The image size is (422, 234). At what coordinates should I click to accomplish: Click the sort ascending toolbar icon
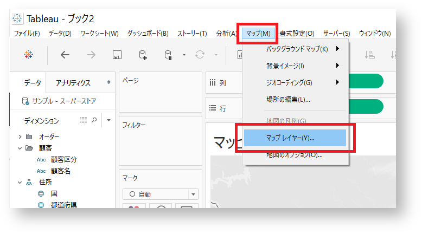click(x=369, y=55)
